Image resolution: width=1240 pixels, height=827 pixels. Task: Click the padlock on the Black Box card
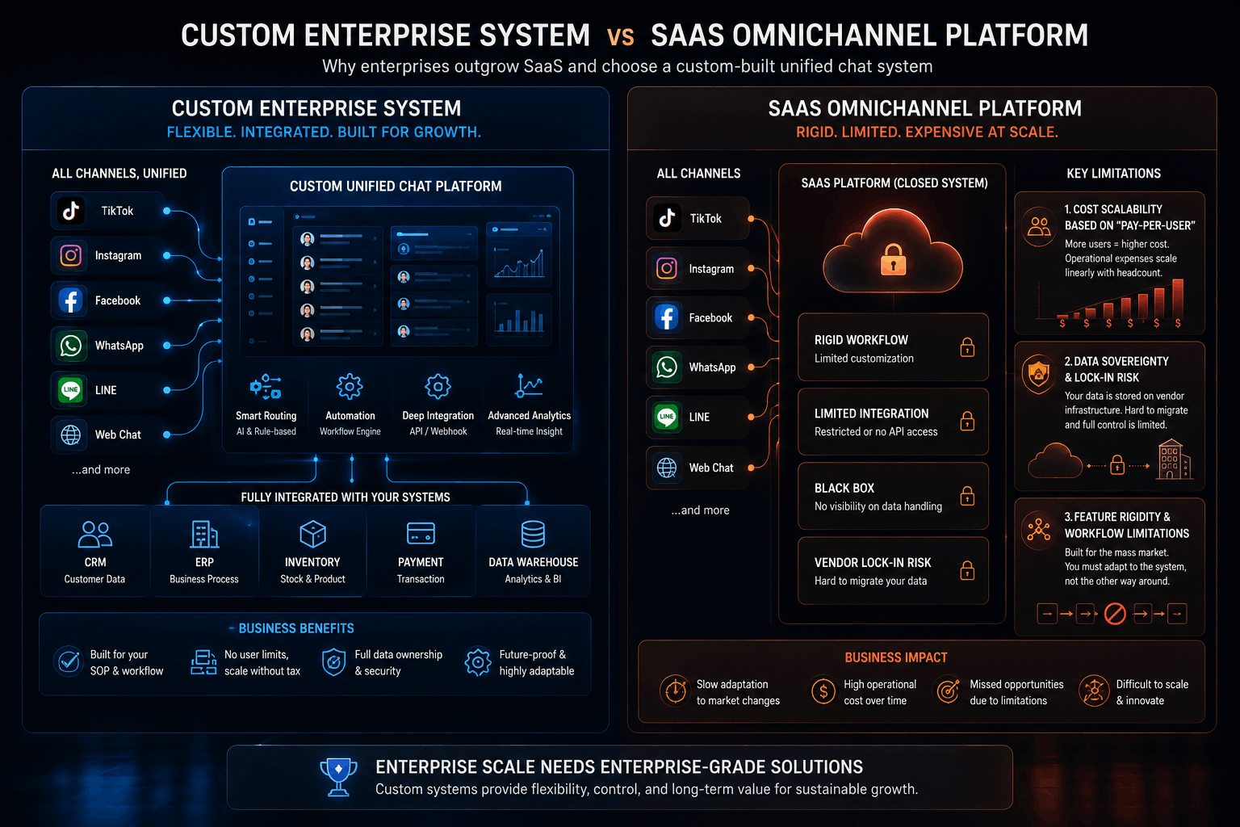point(967,495)
